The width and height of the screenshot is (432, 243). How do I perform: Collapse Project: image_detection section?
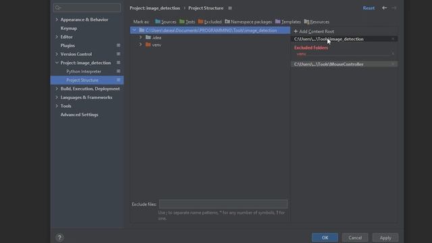pos(57,63)
